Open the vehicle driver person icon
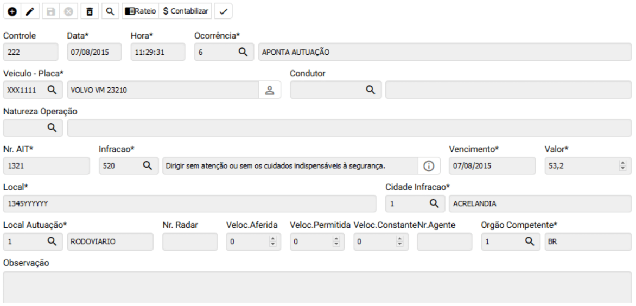The width and height of the screenshot is (636, 306). (269, 90)
